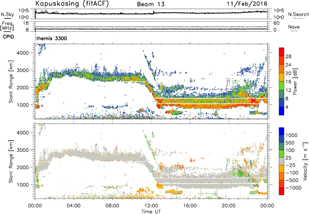Click the '60' Nave axis tick

(276, 23)
